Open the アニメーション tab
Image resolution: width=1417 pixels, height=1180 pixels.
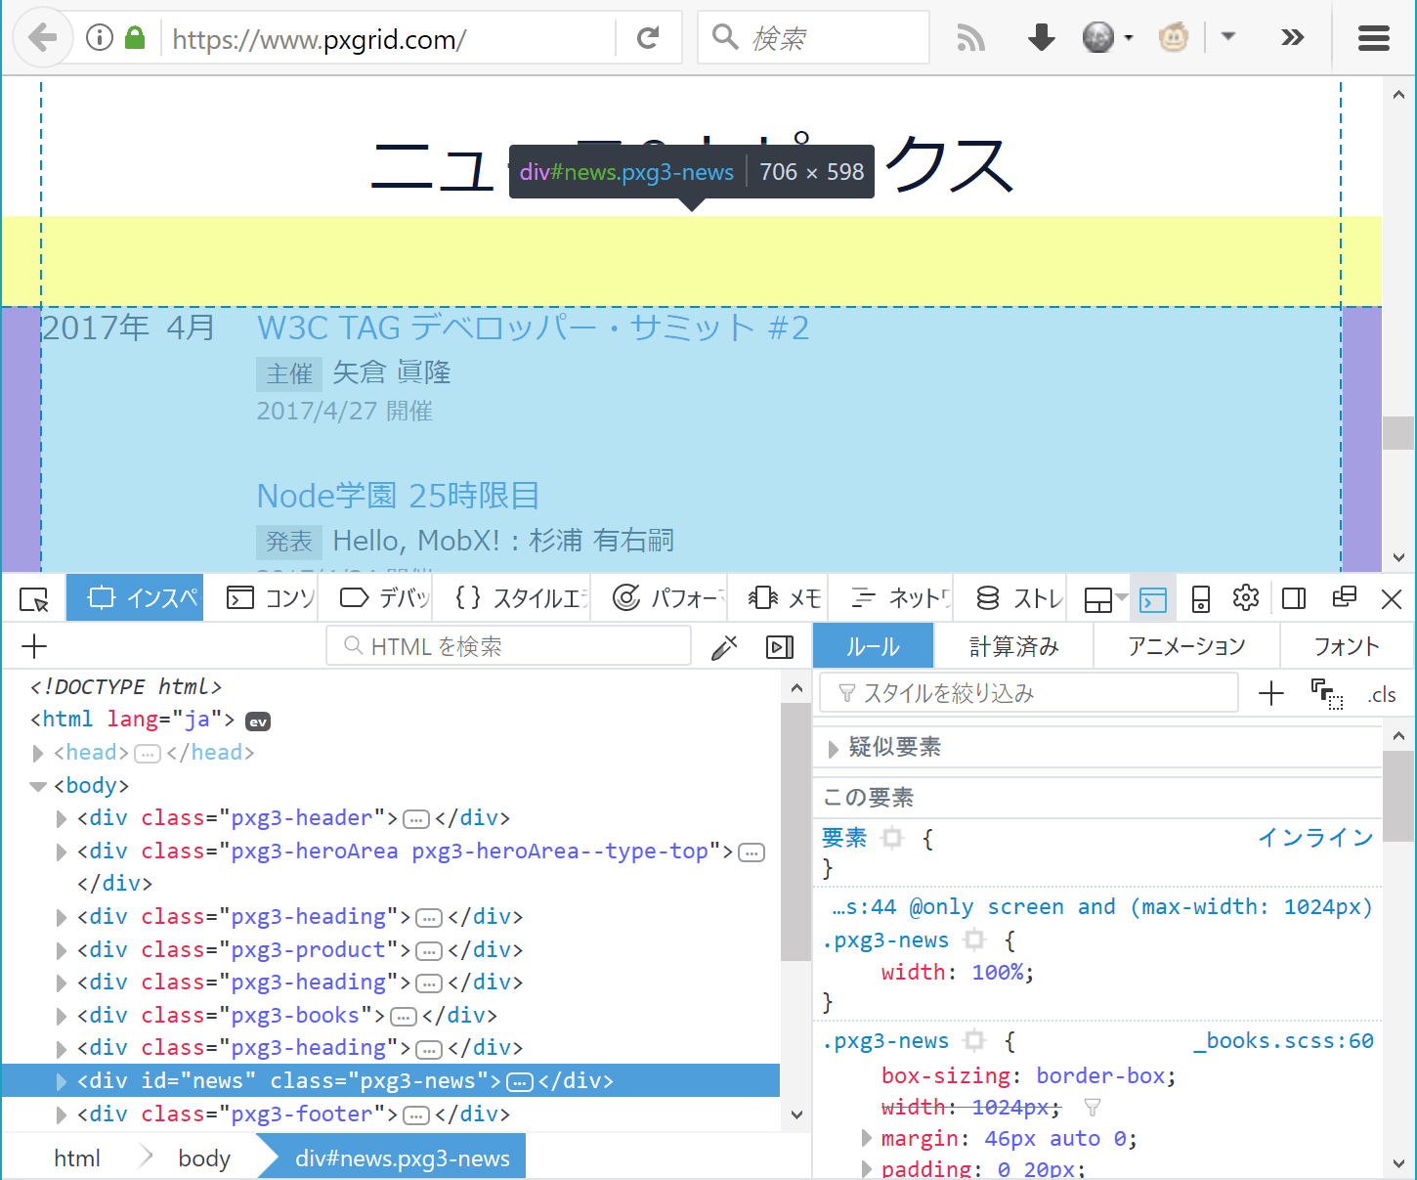pos(1185,646)
